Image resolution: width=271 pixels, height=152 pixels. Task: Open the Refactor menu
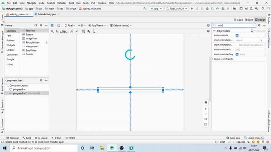(x=61, y=3)
